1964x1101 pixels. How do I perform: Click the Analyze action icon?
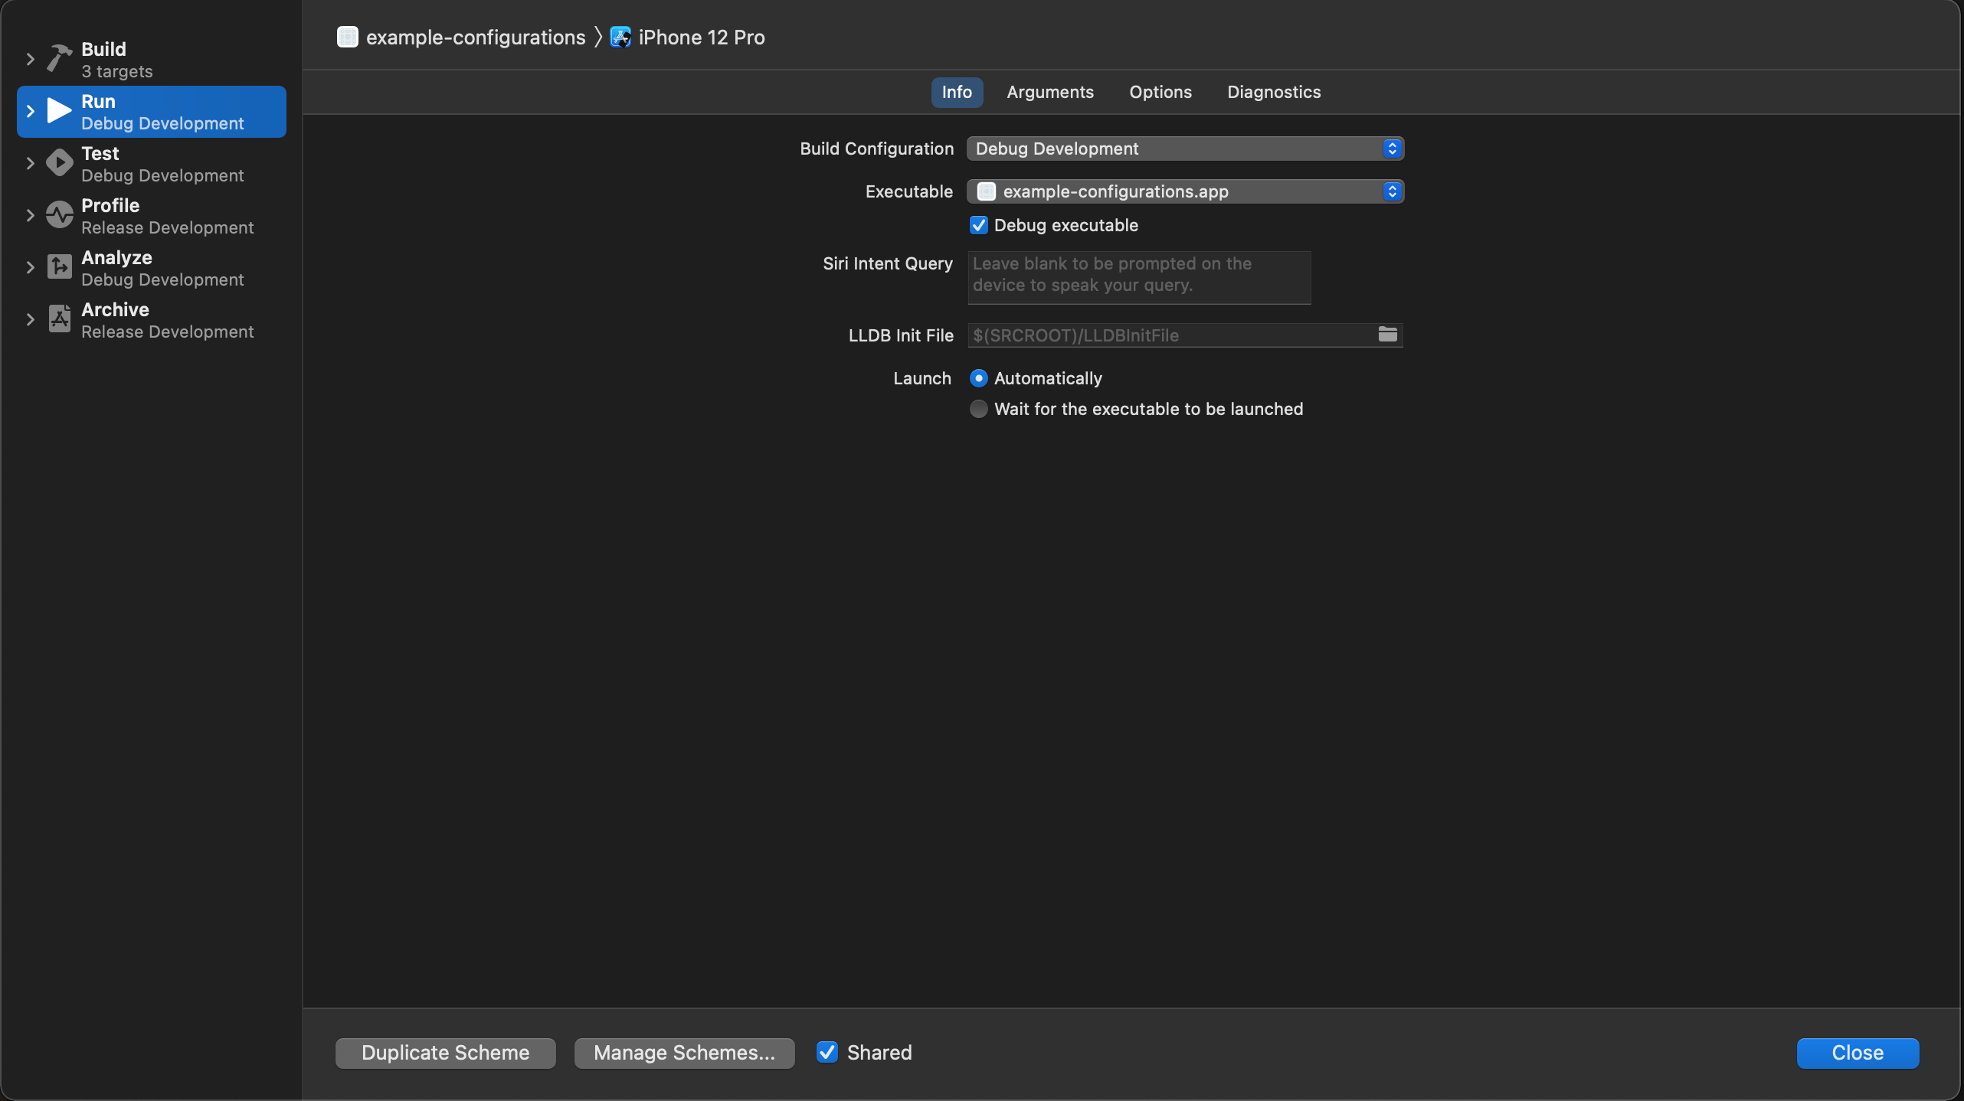(x=59, y=267)
